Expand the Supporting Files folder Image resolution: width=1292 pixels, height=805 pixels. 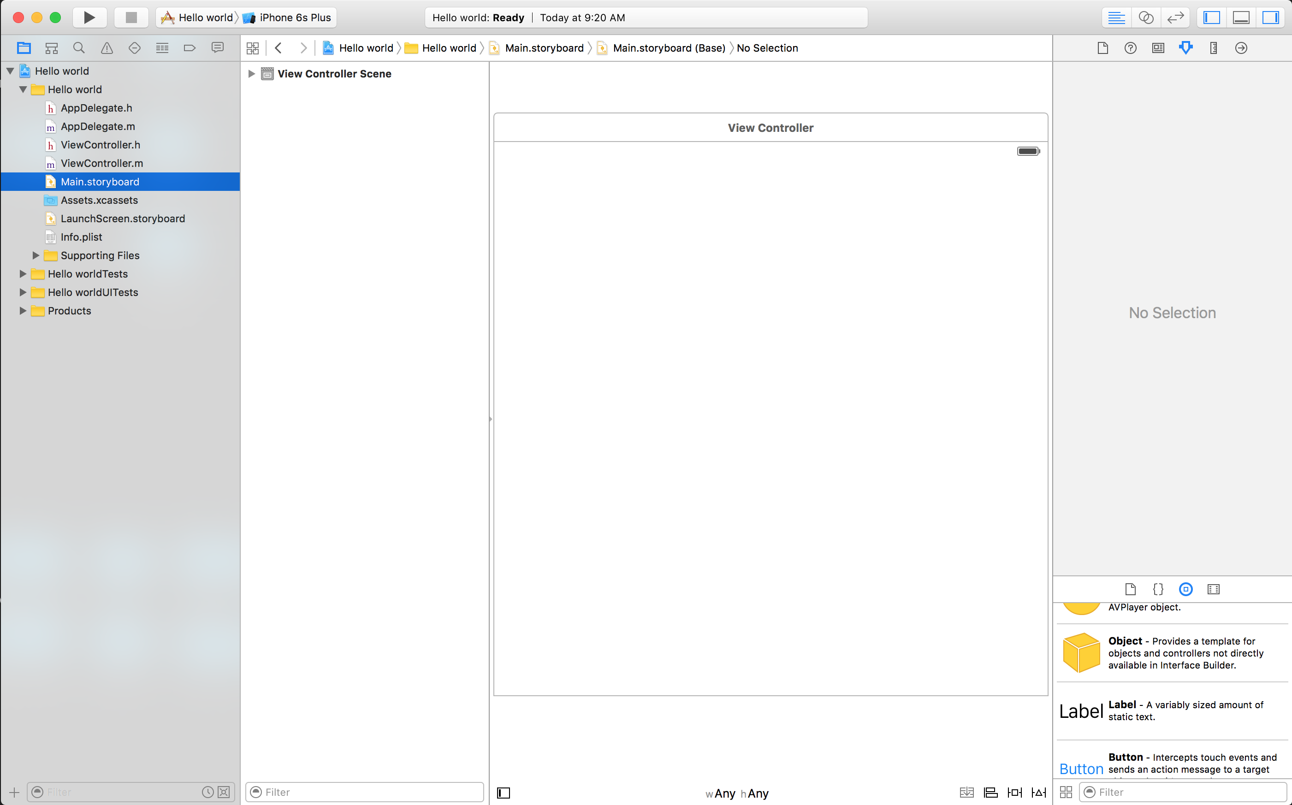point(36,255)
